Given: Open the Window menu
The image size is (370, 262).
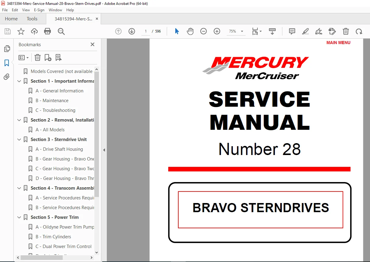Looking at the screenshot, I should click(x=55, y=10).
